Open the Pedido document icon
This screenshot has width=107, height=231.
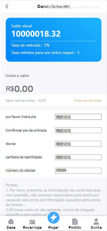(75, 222)
